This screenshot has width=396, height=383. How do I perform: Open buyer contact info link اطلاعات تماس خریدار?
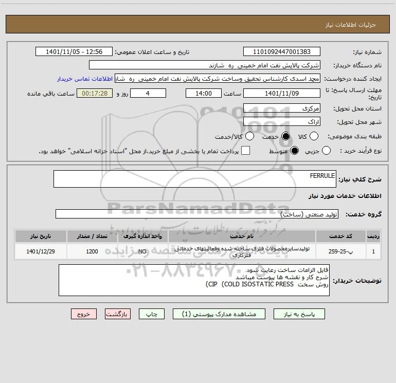coord(85,79)
